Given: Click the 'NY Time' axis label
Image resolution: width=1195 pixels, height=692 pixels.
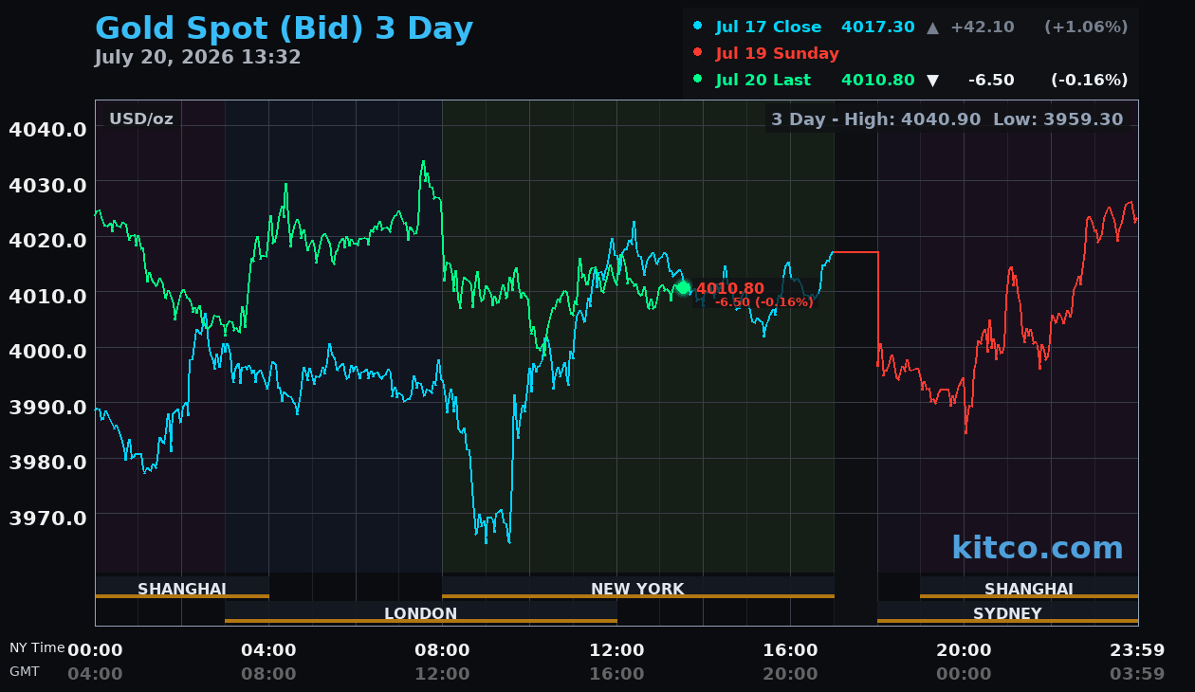Looking at the screenshot, I should coord(37,647).
